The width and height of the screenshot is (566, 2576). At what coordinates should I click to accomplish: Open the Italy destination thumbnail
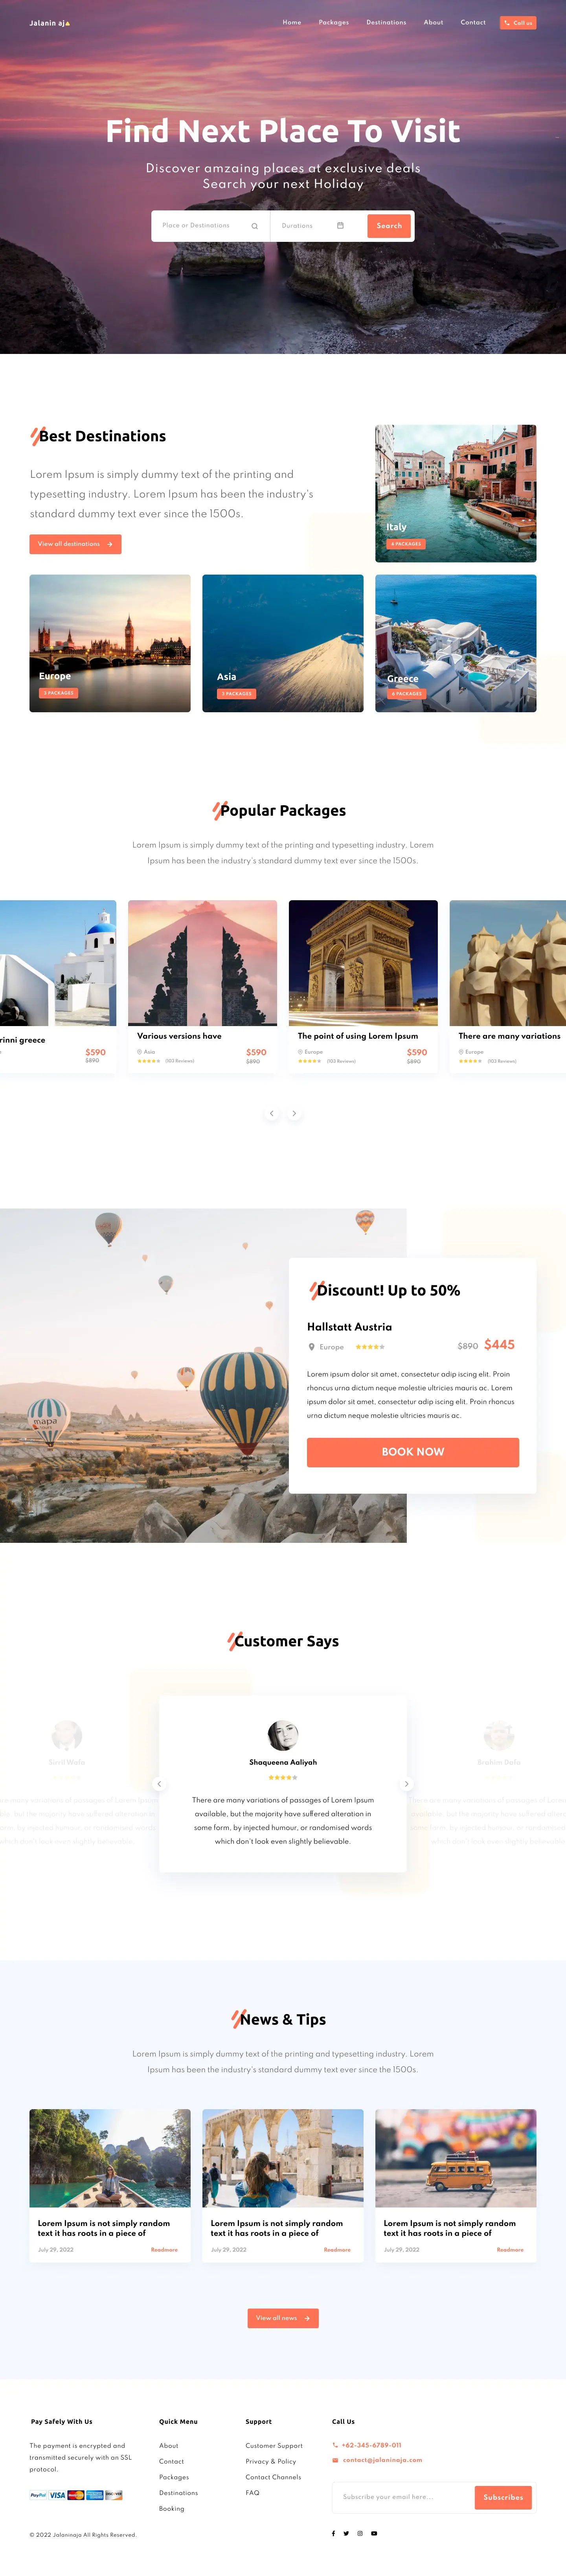coord(456,493)
